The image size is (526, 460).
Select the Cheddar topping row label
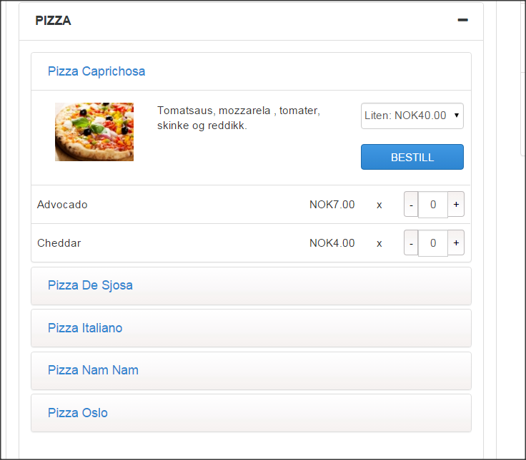tap(59, 243)
